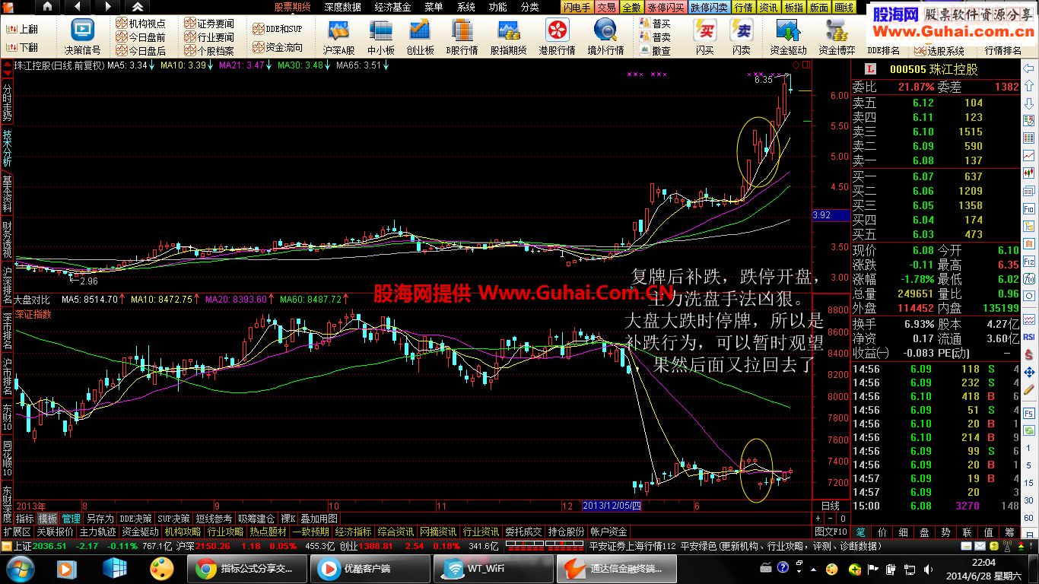Open the 境外行情 overseas quotes icon

(x=605, y=36)
